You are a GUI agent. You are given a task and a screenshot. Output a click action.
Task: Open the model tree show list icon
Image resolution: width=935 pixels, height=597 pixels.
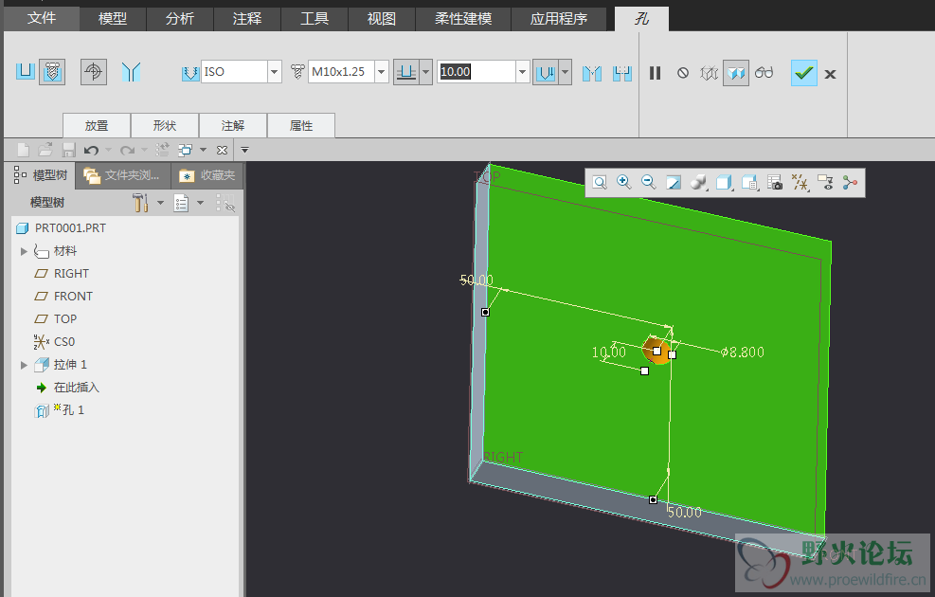[x=181, y=203]
